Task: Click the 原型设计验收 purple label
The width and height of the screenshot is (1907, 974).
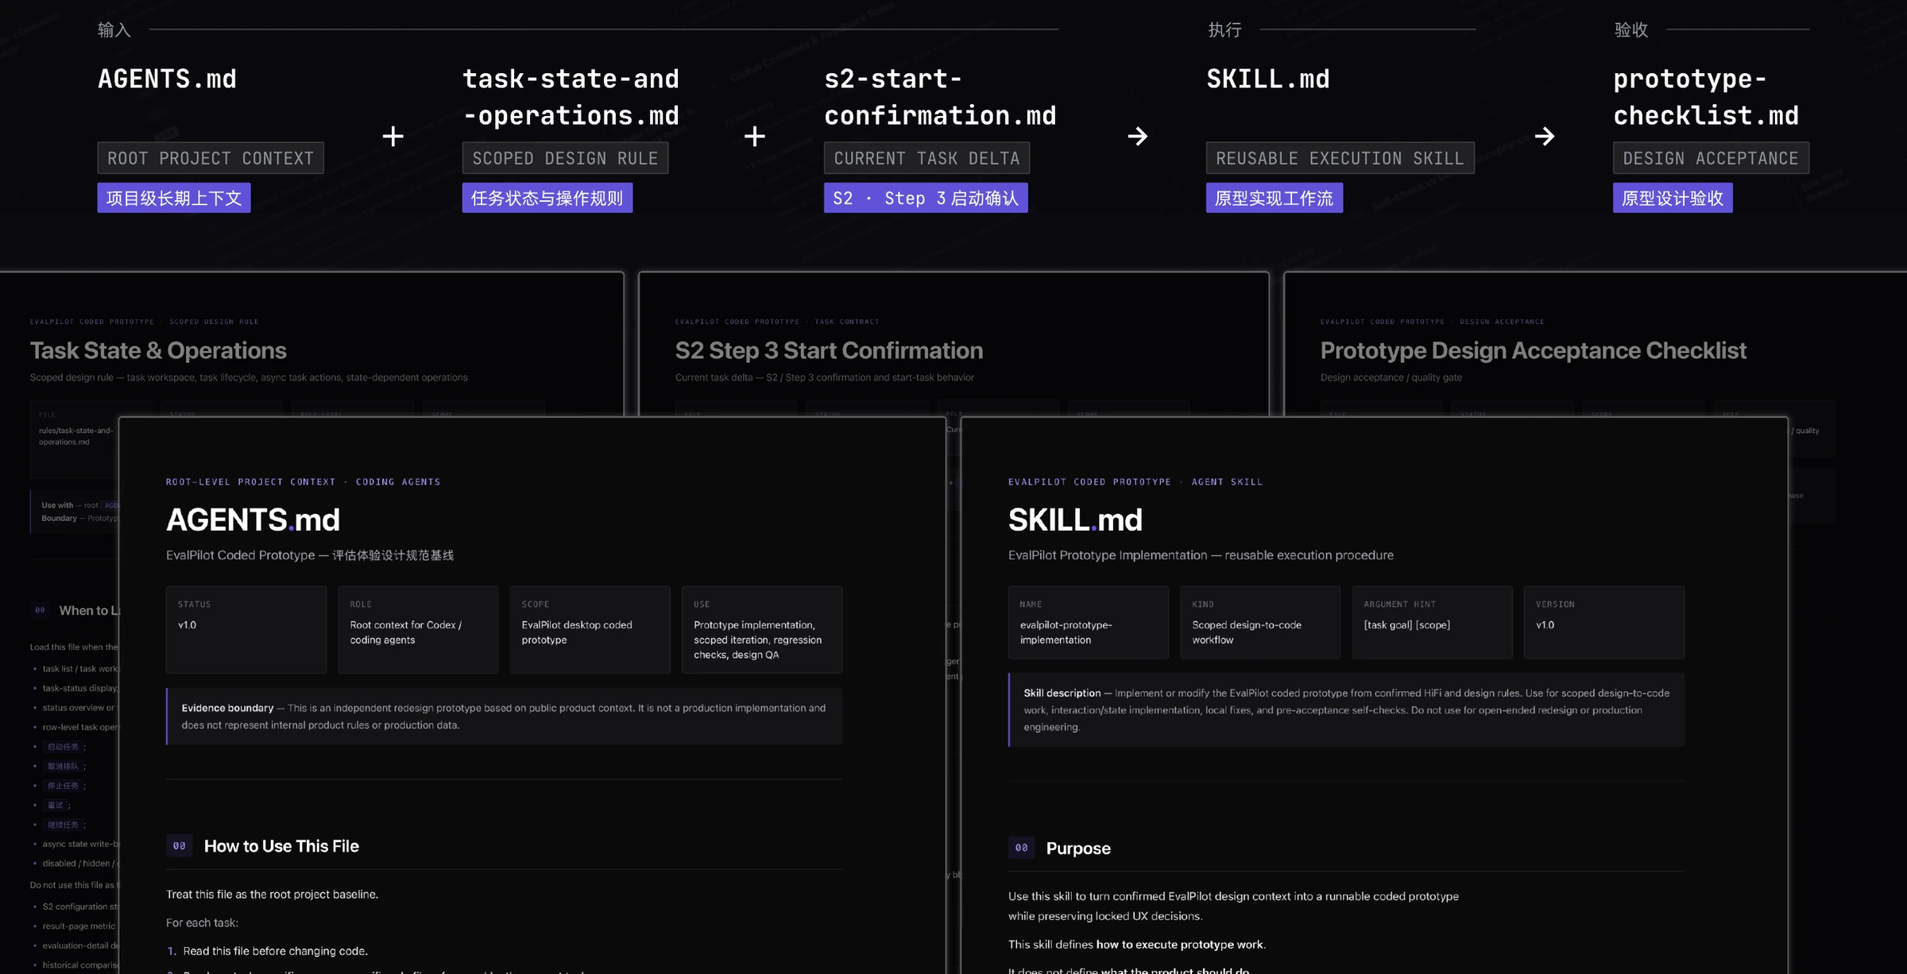Action: click(1673, 198)
